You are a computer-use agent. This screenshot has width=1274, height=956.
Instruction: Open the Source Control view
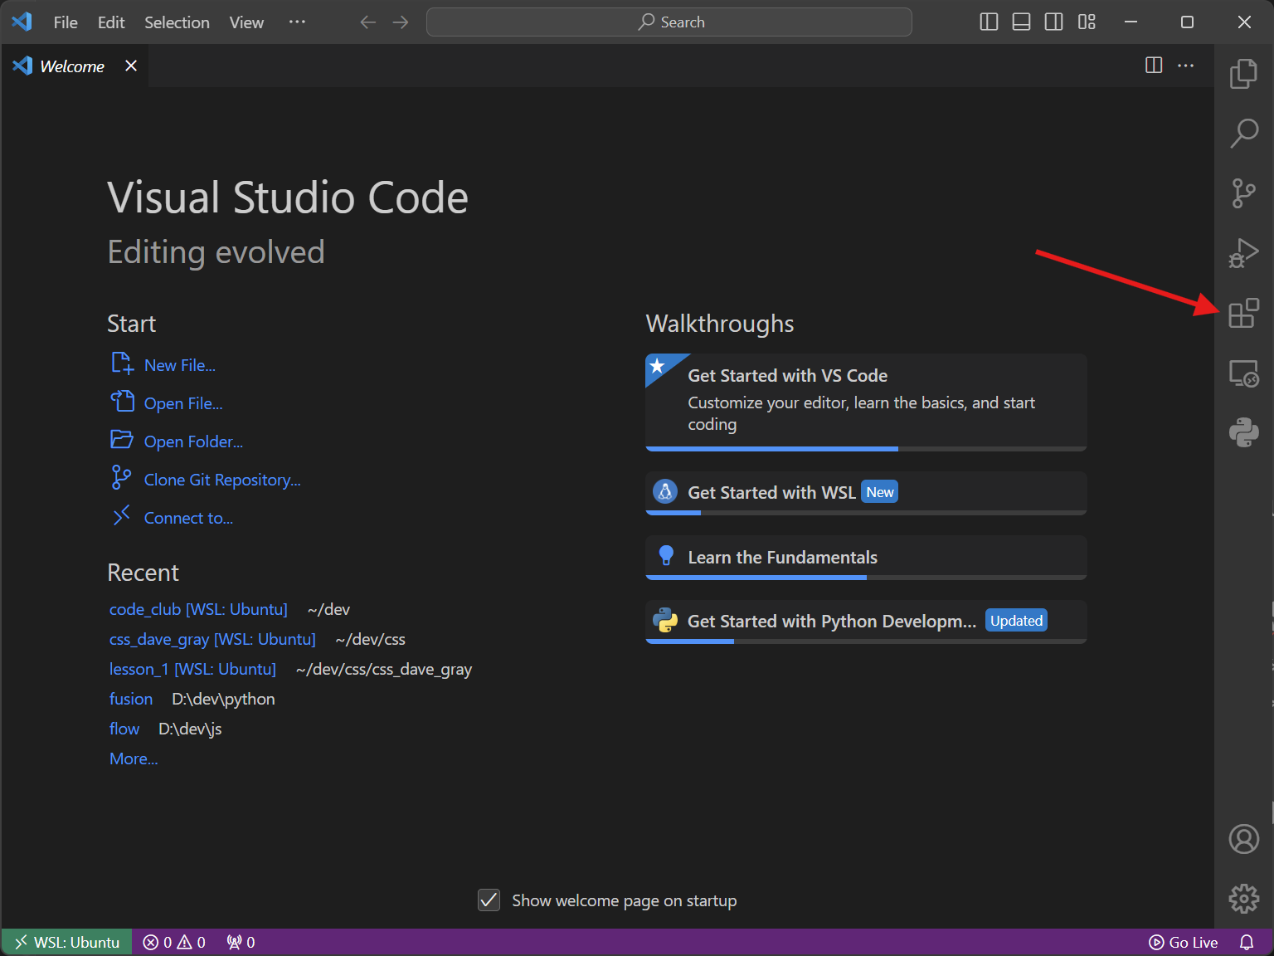(1243, 193)
